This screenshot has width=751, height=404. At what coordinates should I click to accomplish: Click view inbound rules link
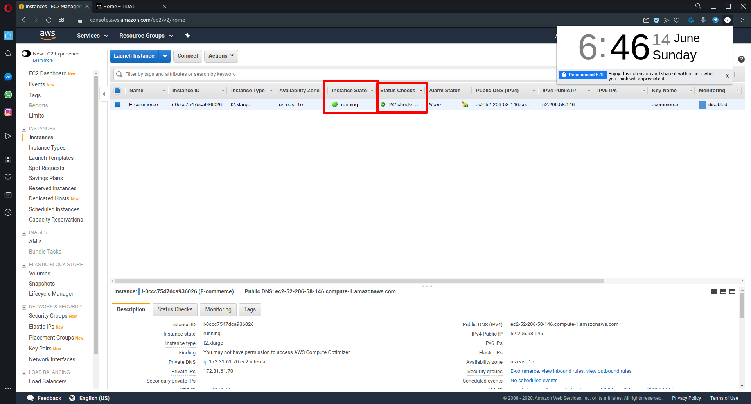tap(563, 371)
